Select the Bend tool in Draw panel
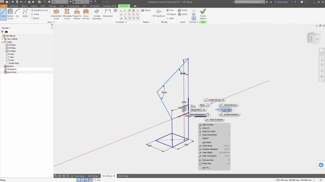Screen dimensions: 325x182 (35, 18)
